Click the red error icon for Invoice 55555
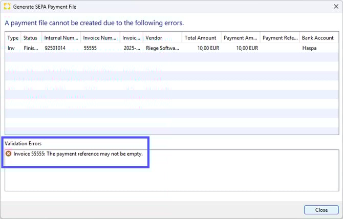This screenshot has width=343, height=219. point(8,154)
